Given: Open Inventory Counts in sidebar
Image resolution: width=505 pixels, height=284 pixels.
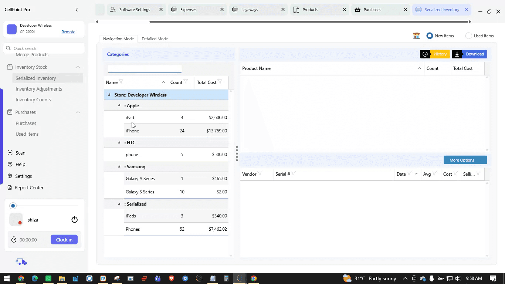Looking at the screenshot, I should point(33,99).
